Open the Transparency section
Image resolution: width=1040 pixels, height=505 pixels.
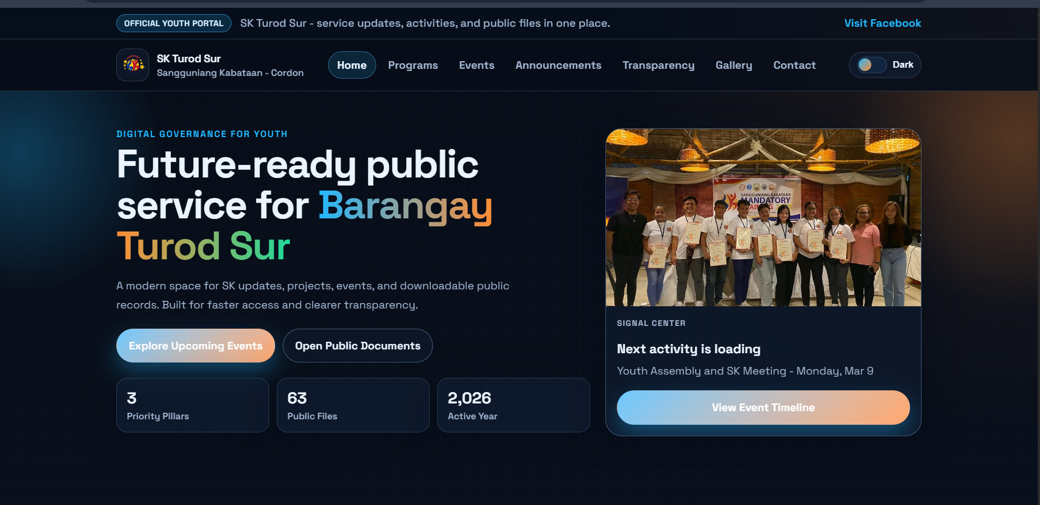[658, 65]
